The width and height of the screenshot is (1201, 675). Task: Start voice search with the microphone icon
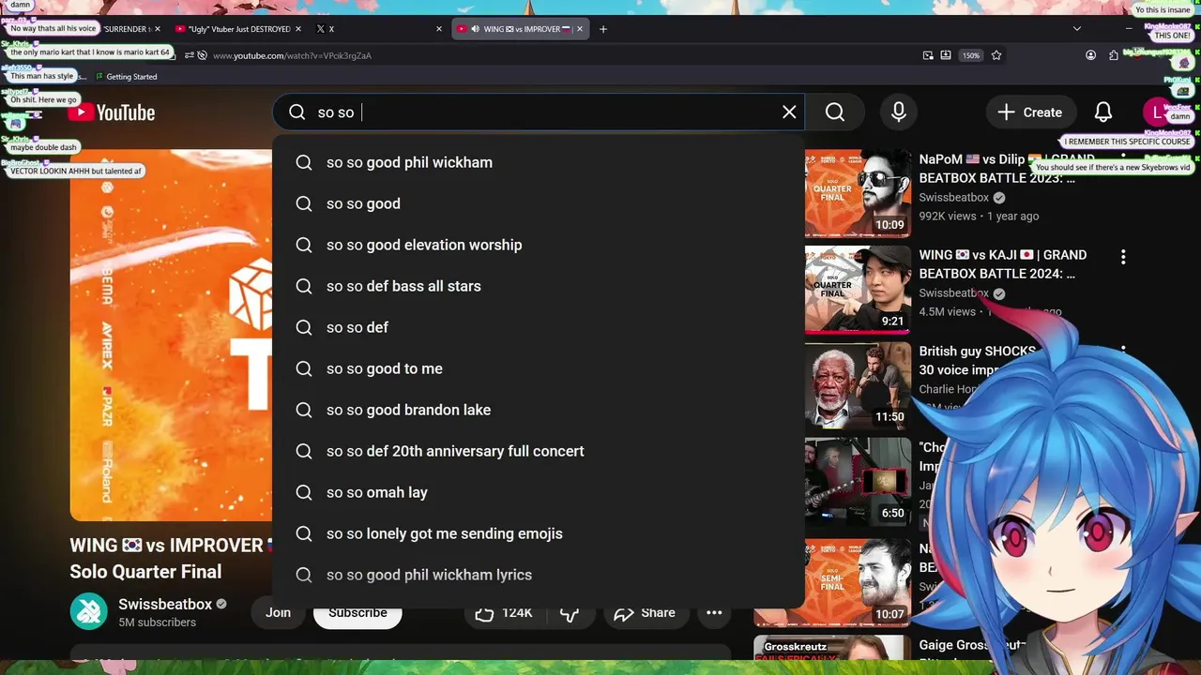[x=899, y=112]
